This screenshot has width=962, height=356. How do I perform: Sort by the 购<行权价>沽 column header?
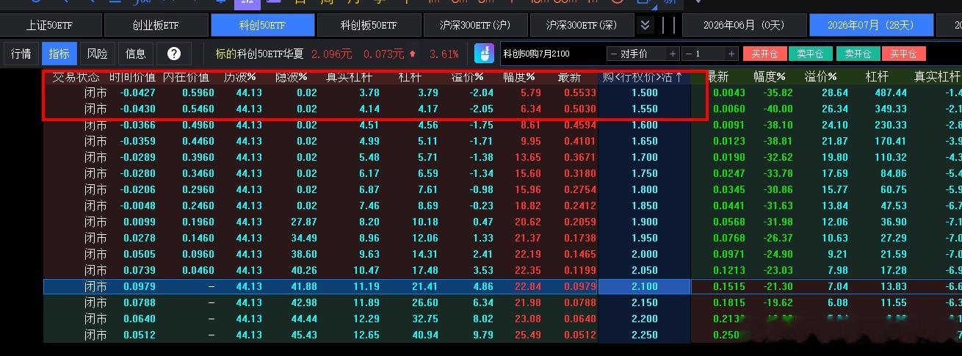pos(643,77)
